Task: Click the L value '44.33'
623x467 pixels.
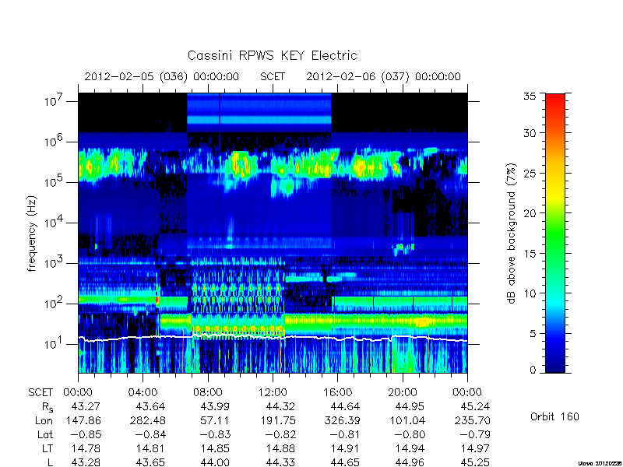Action: (280, 462)
